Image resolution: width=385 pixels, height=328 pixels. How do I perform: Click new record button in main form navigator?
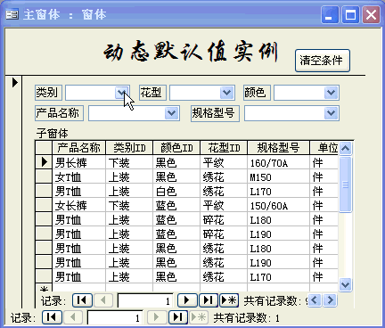(199, 317)
